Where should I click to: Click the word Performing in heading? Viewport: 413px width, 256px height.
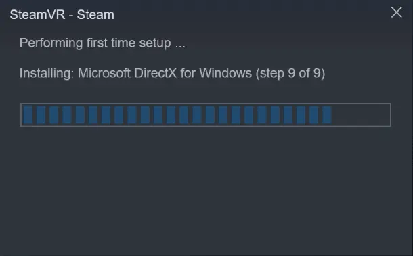pos(51,43)
